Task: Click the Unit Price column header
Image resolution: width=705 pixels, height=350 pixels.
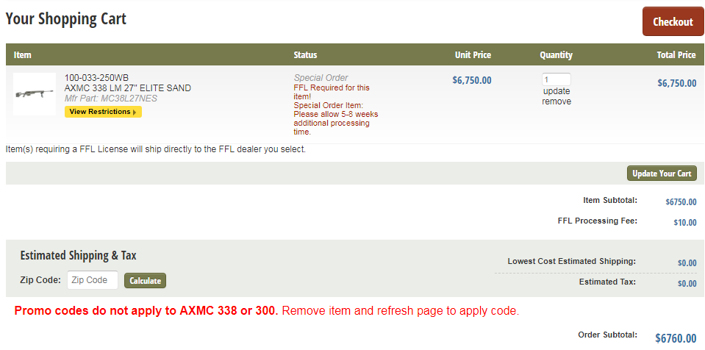Action: click(x=473, y=55)
